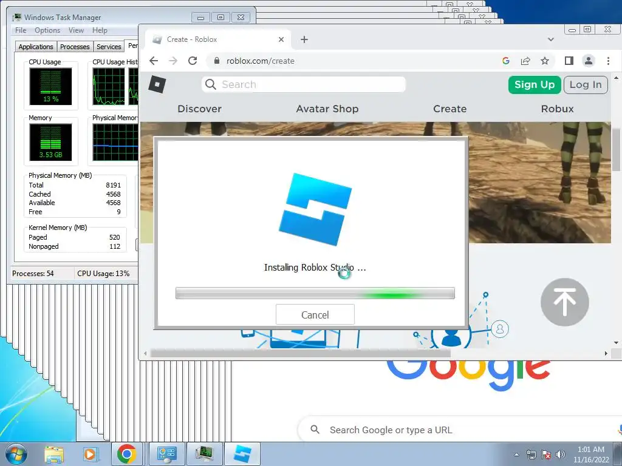Switch to the Processes tab in Task Manager

tap(75, 46)
